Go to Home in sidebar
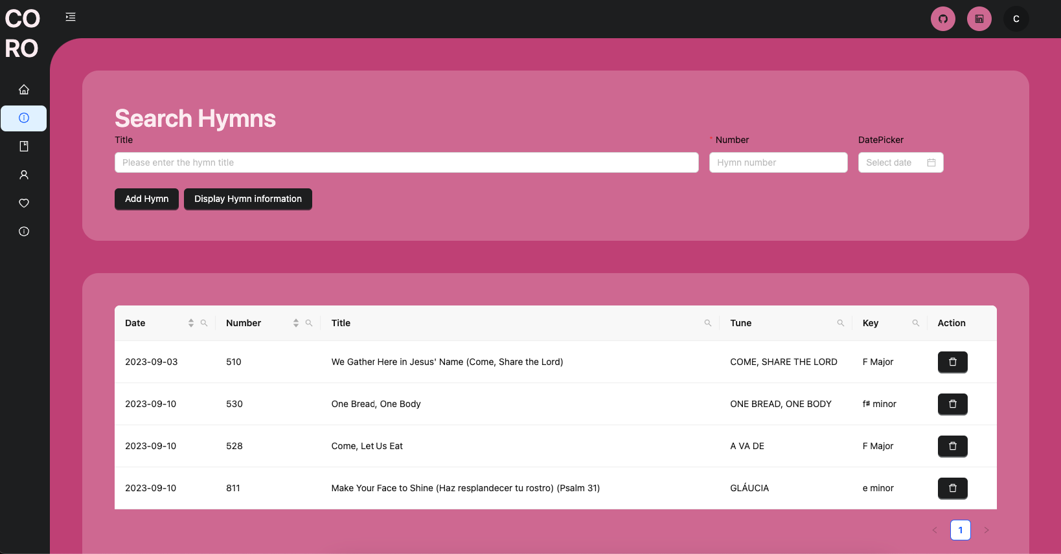The height and width of the screenshot is (554, 1061). click(24, 89)
